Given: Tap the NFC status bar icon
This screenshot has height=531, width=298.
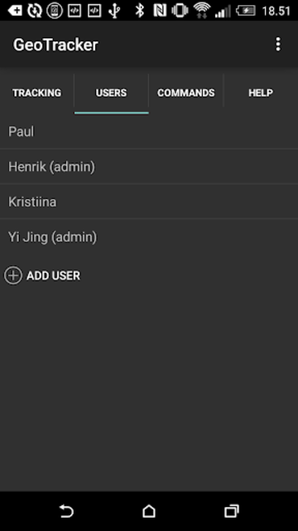Looking at the screenshot, I should point(160,11).
